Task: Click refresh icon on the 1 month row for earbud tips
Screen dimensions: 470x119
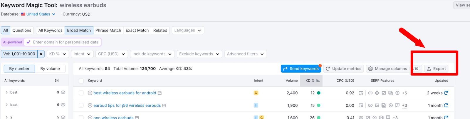Action: tap(446, 105)
